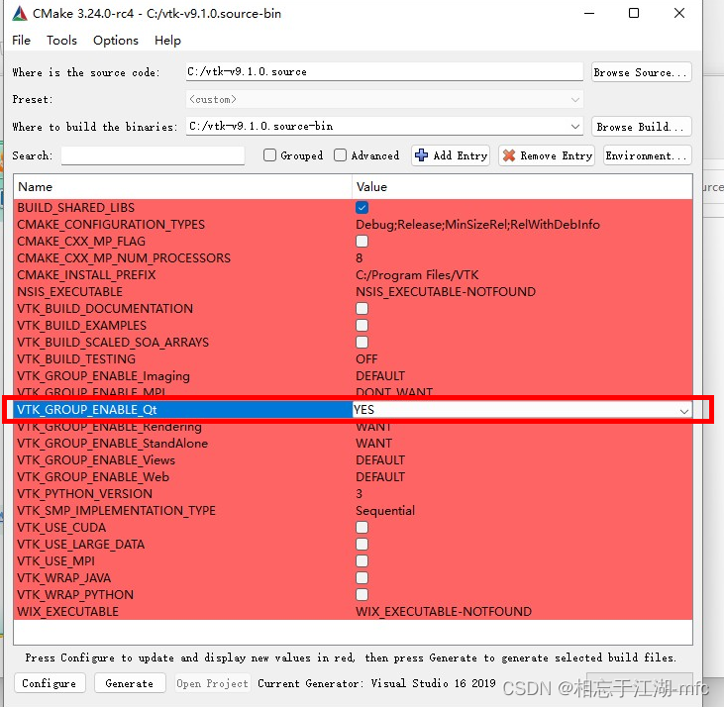Click into the Search input field
724x707 pixels.
153,155
